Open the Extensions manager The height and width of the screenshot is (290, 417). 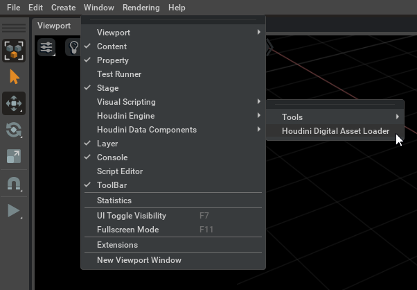click(173, 245)
